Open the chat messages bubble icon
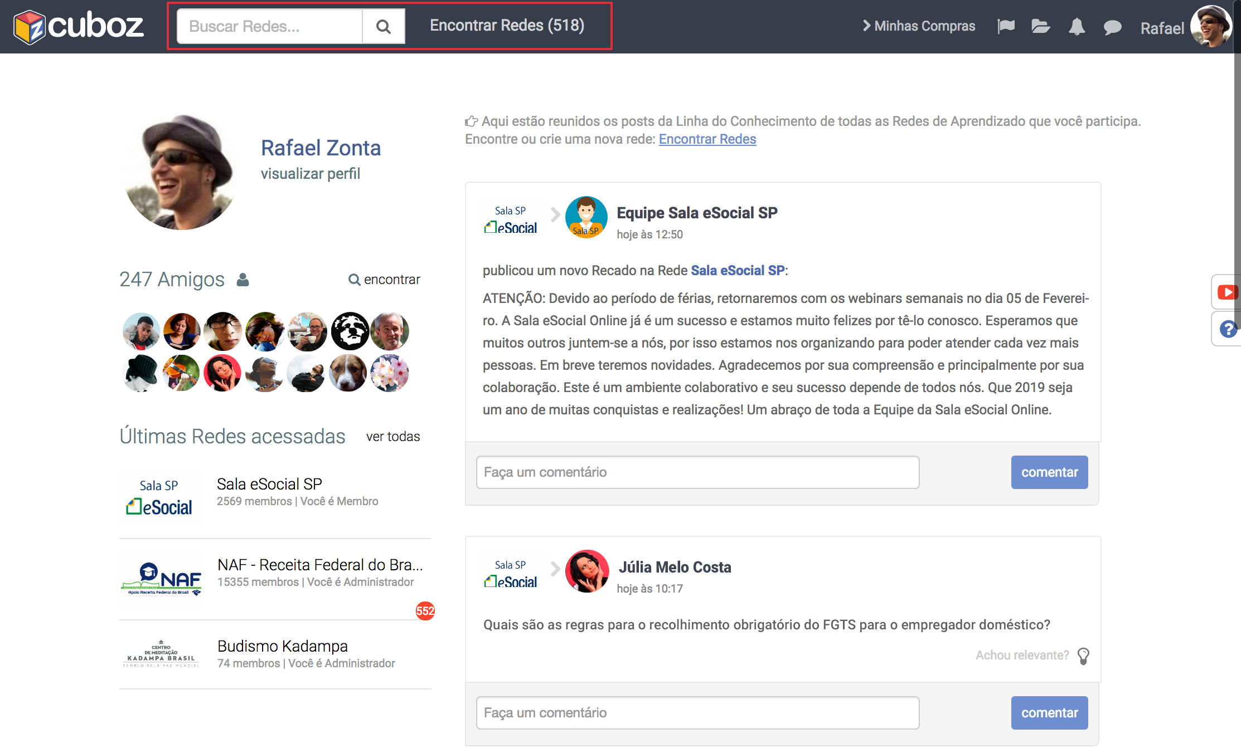 point(1112,27)
